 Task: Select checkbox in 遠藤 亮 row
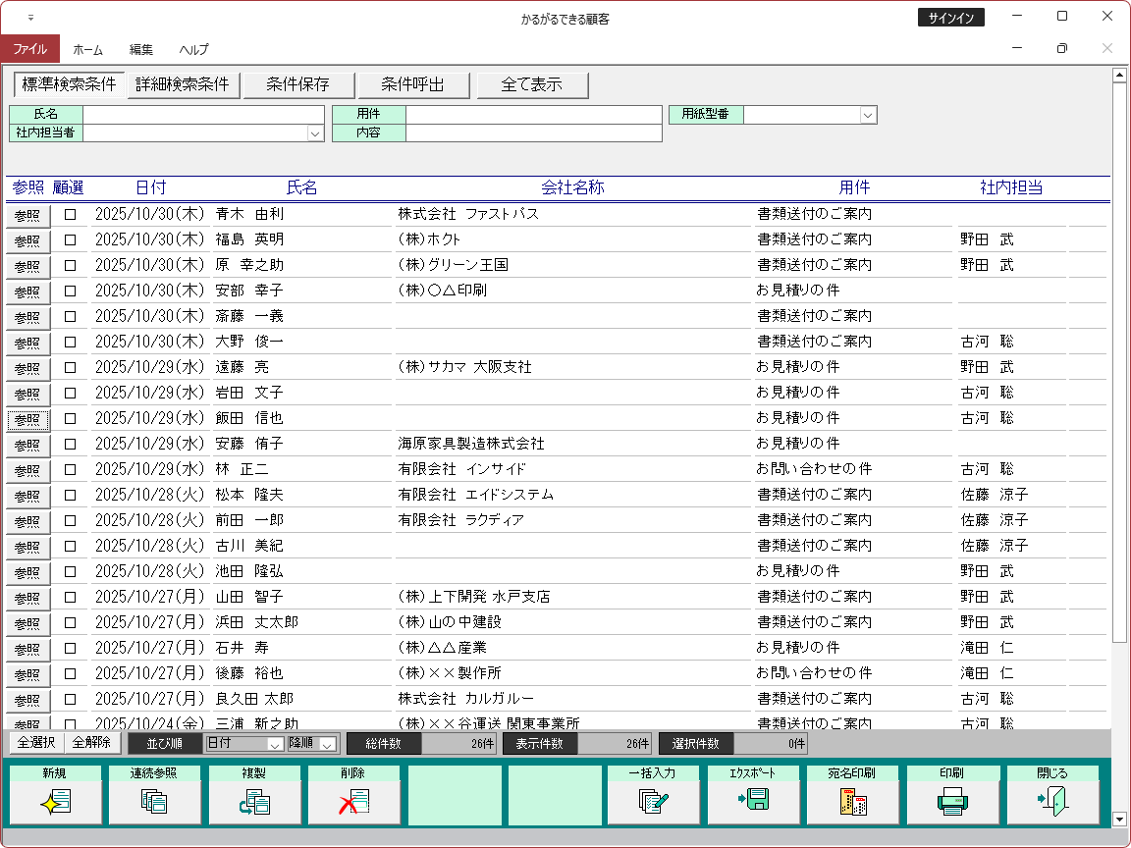(70, 367)
